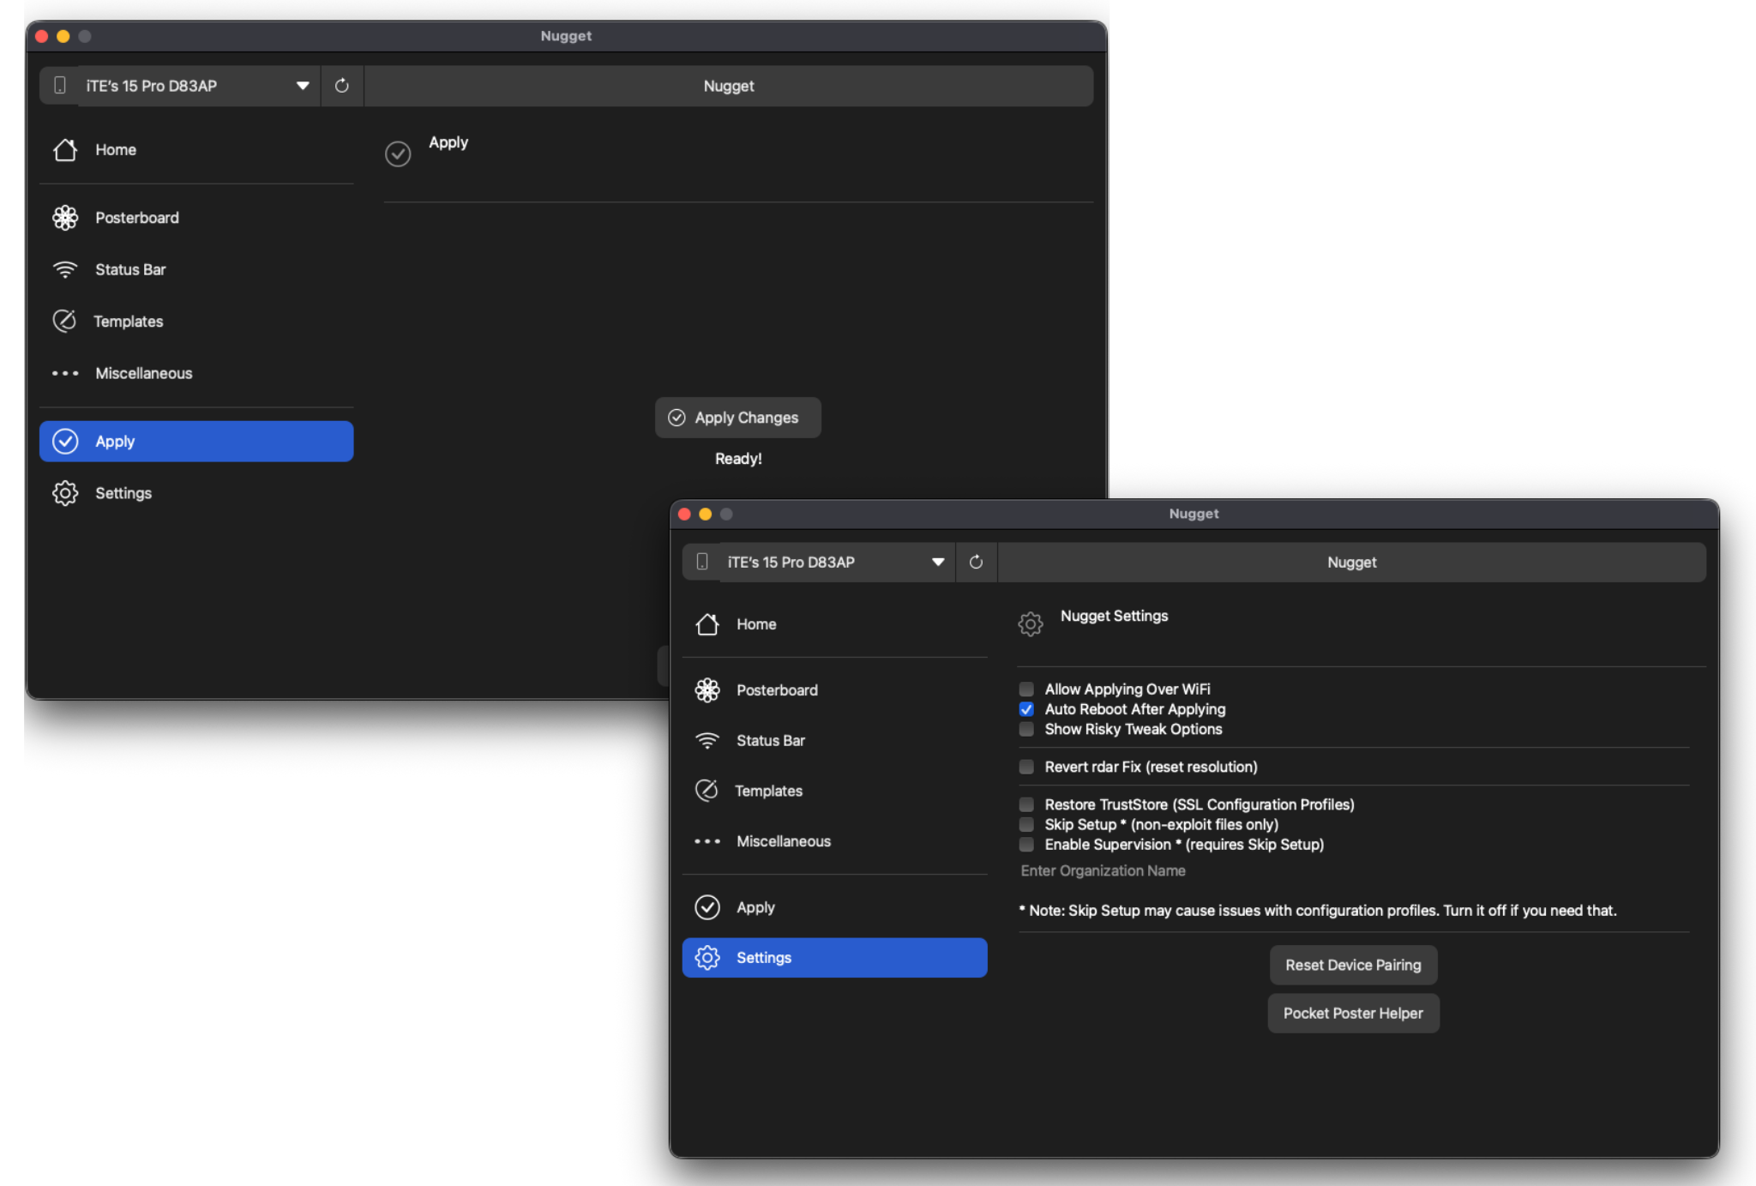
Task: Click the Miscellaneous dots icon in the front window
Action: pyautogui.click(x=707, y=841)
